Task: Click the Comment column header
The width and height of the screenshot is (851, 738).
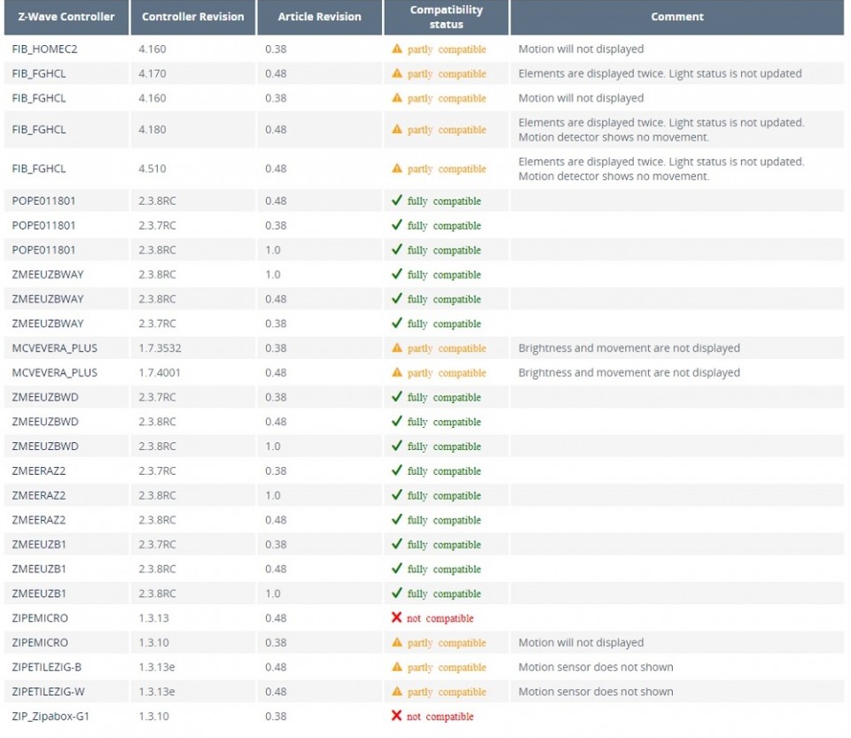Action: click(x=676, y=17)
